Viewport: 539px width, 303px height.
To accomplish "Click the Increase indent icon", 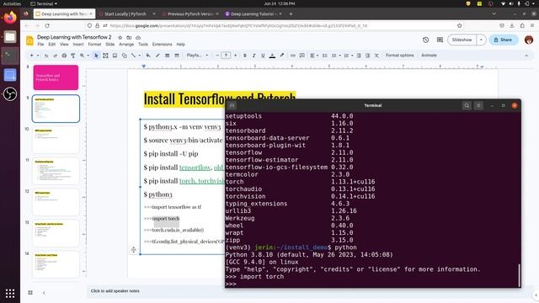I will pos(367,56).
